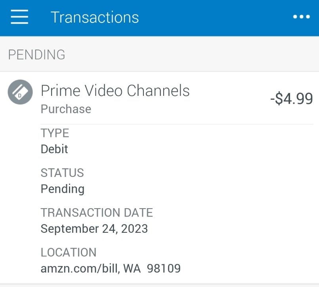Click the card badge next to Prime Video Channels
This screenshot has height=287, width=319.
20,92
